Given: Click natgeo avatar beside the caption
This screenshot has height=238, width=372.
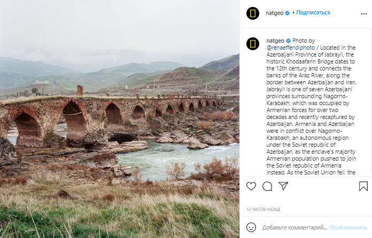Looking at the screenshot, I should coord(253,44).
